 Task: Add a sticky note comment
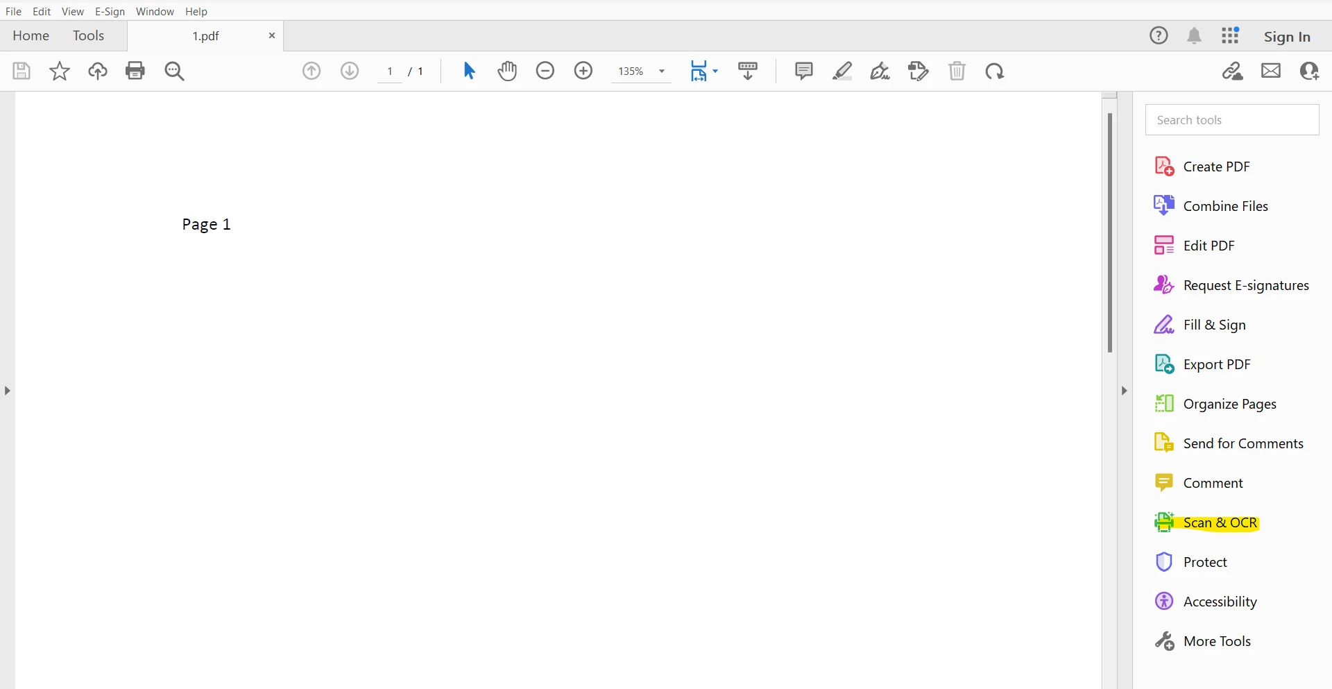point(803,71)
